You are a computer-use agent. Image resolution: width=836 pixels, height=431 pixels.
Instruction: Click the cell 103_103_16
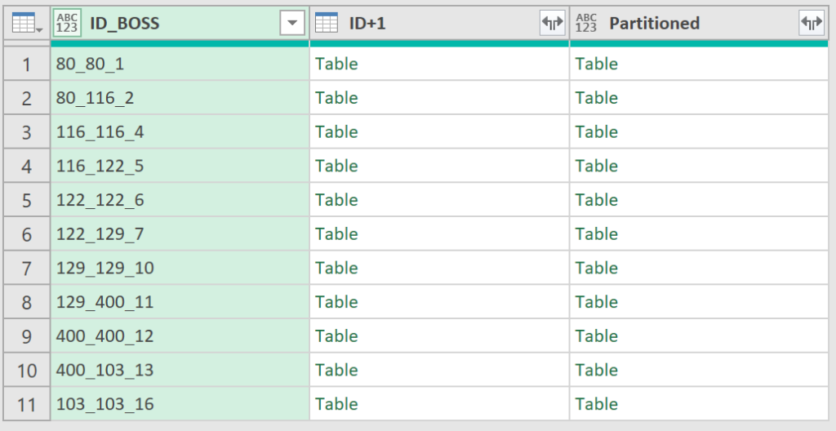pyautogui.click(x=180, y=404)
